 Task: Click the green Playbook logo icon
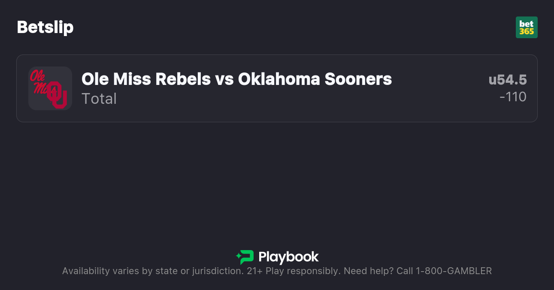pos(245,257)
